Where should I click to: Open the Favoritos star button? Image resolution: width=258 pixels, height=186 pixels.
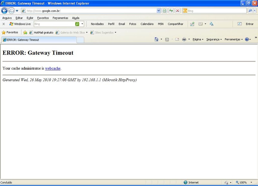(x=10, y=33)
